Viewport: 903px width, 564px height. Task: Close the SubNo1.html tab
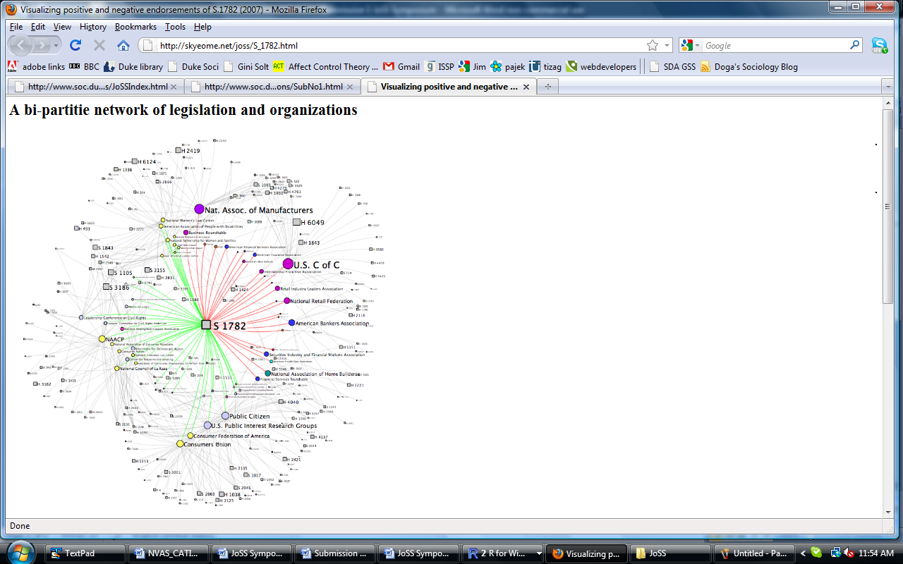click(351, 87)
